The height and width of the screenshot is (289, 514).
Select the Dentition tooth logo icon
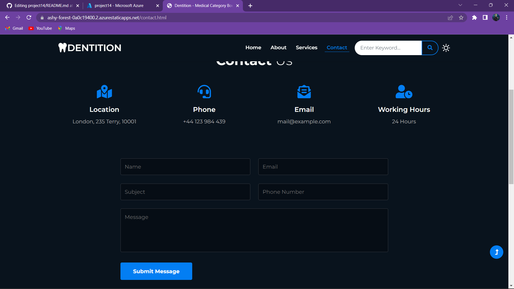coord(63,47)
